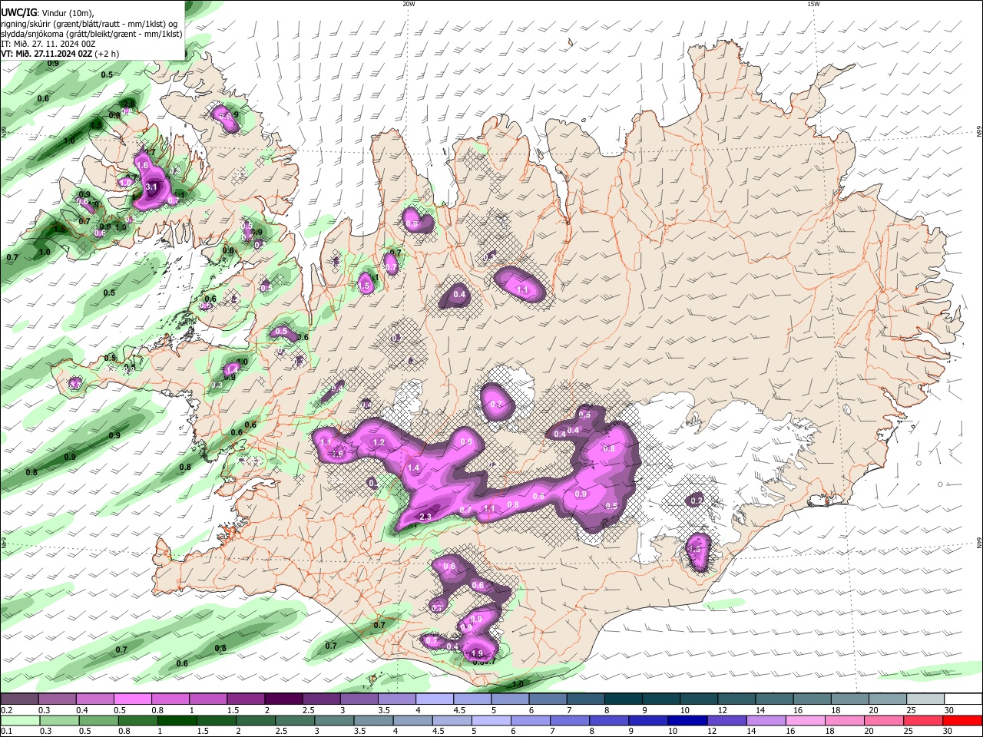Click the 0.1 label under the lower legend

click(x=5, y=731)
